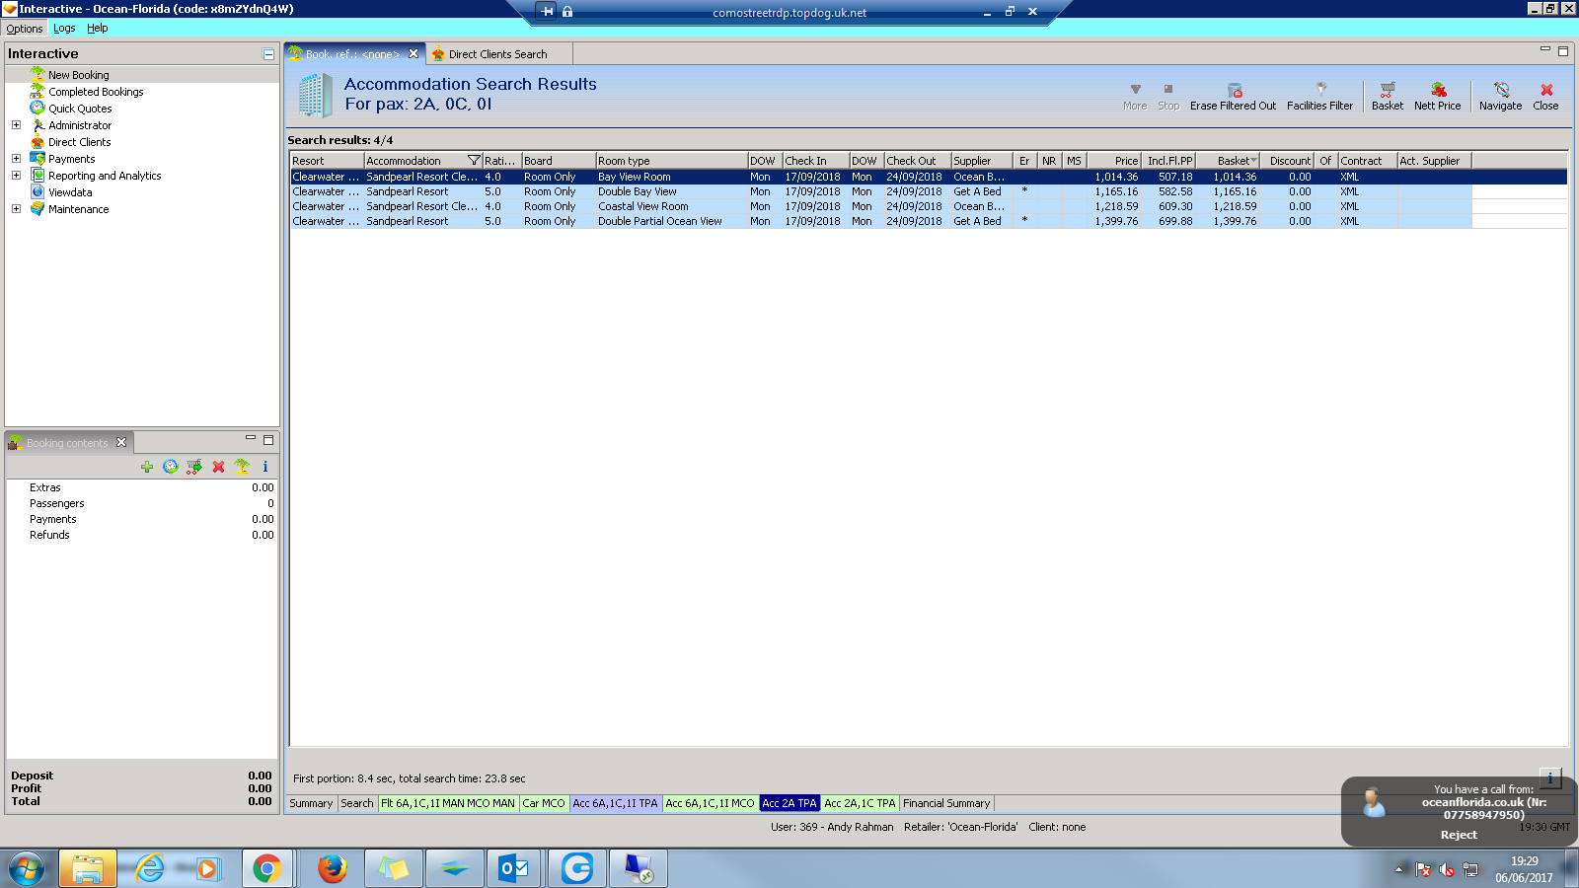Select the Double Bay View room row
This screenshot has width=1579, height=888.
(x=880, y=191)
